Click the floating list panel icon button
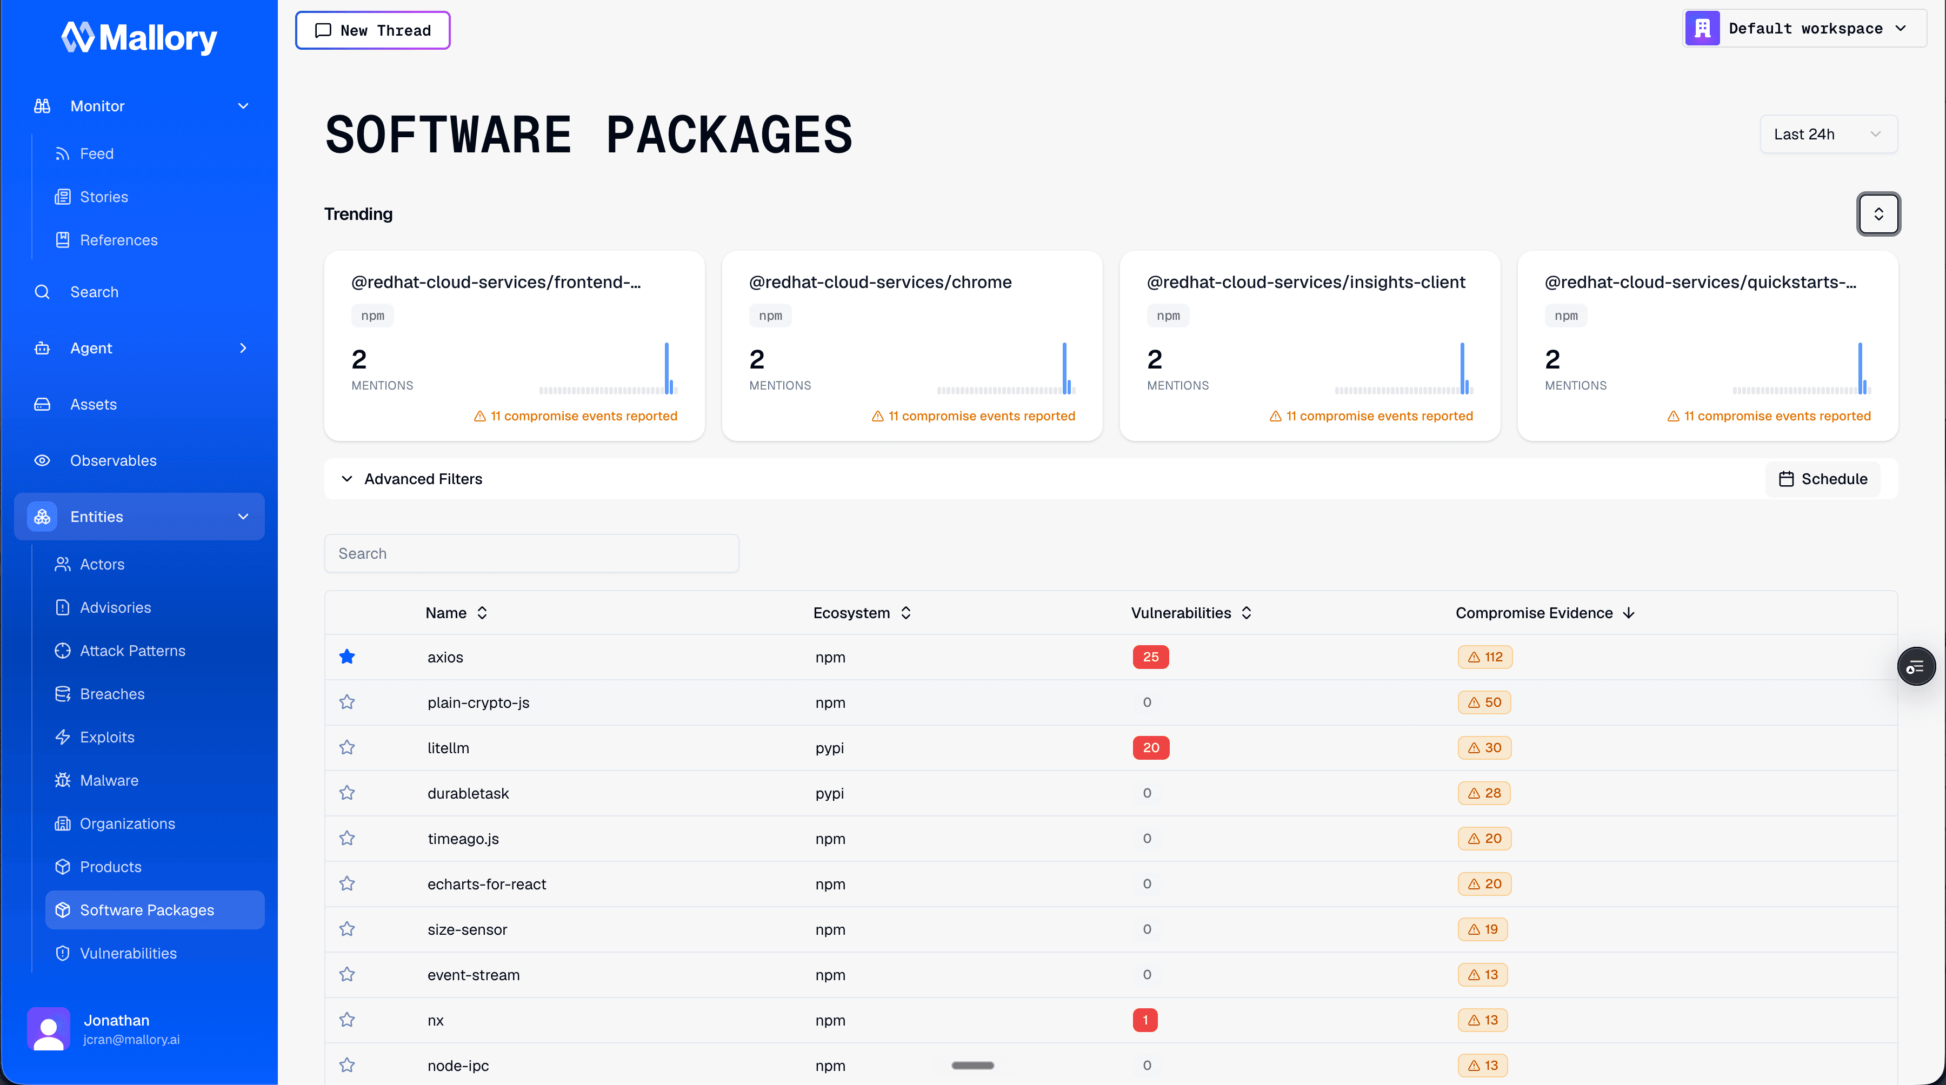This screenshot has height=1085, width=1946. click(1916, 667)
